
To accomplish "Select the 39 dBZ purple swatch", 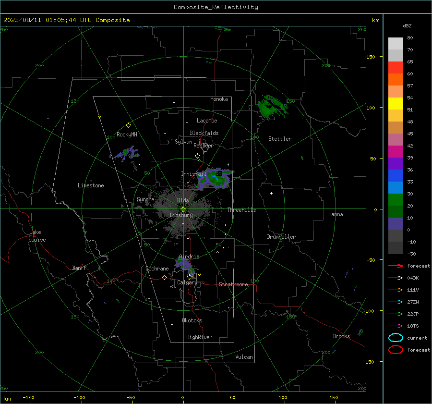I will point(396,163).
